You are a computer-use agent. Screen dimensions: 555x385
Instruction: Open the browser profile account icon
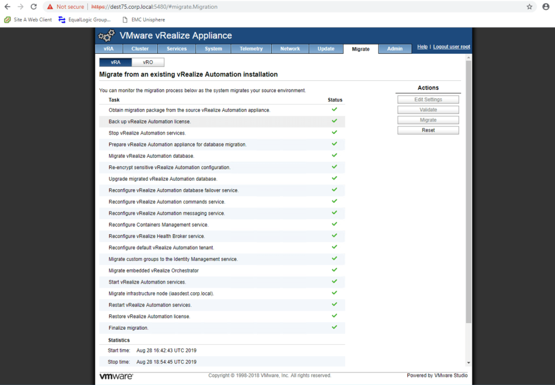point(546,7)
